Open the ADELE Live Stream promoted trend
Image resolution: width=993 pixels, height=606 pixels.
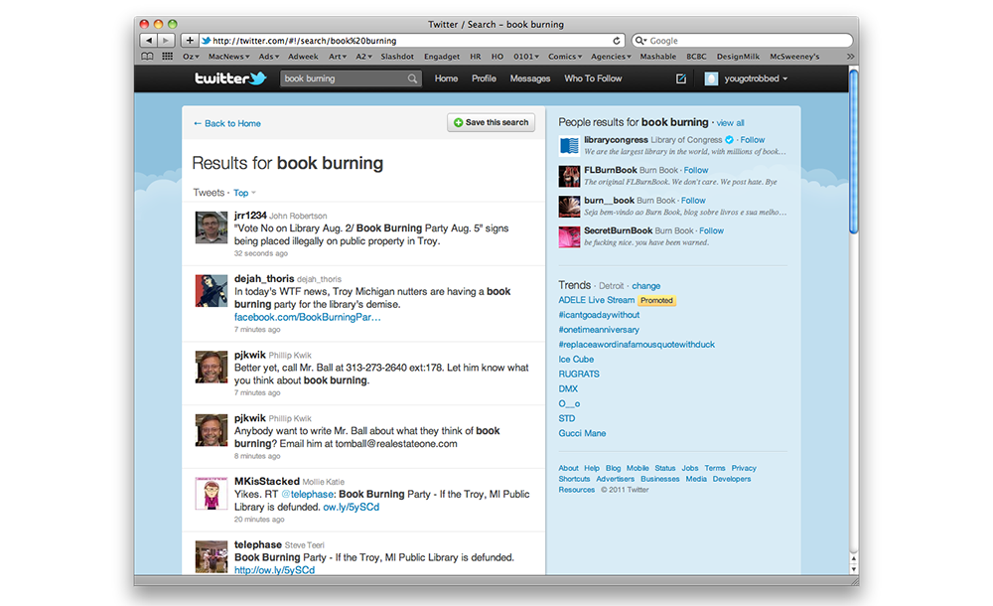(x=596, y=300)
